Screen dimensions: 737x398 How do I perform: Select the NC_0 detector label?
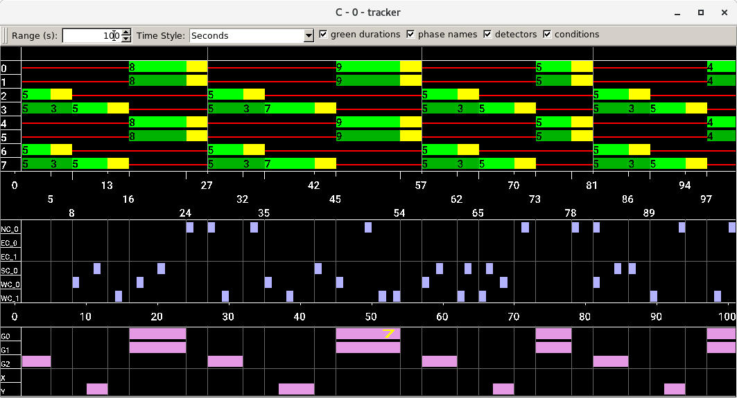tap(10, 229)
